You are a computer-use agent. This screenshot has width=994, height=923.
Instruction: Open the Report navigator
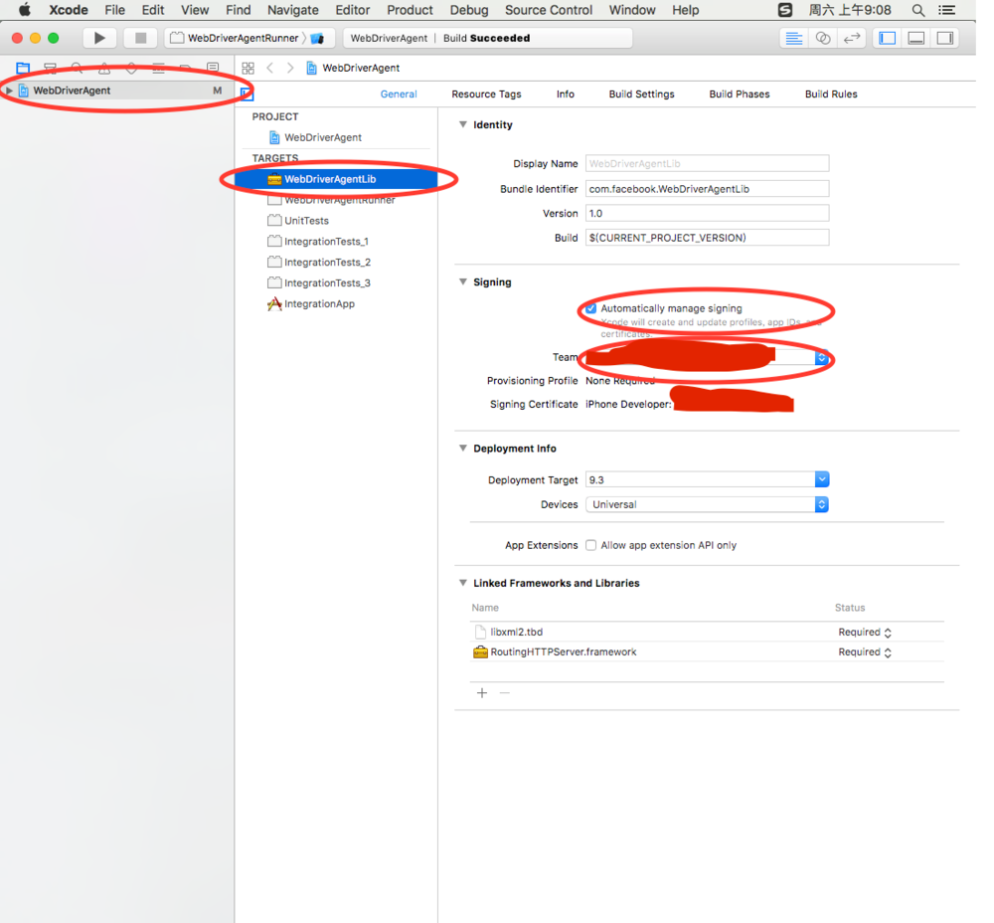(x=213, y=68)
